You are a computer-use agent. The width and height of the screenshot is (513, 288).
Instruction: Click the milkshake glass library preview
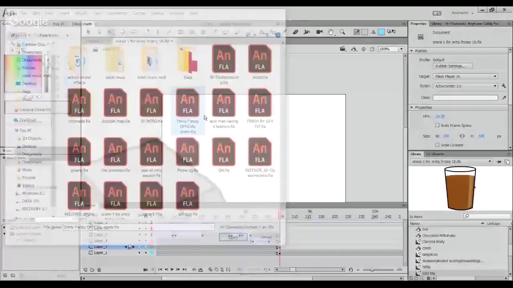click(x=460, y=188)
